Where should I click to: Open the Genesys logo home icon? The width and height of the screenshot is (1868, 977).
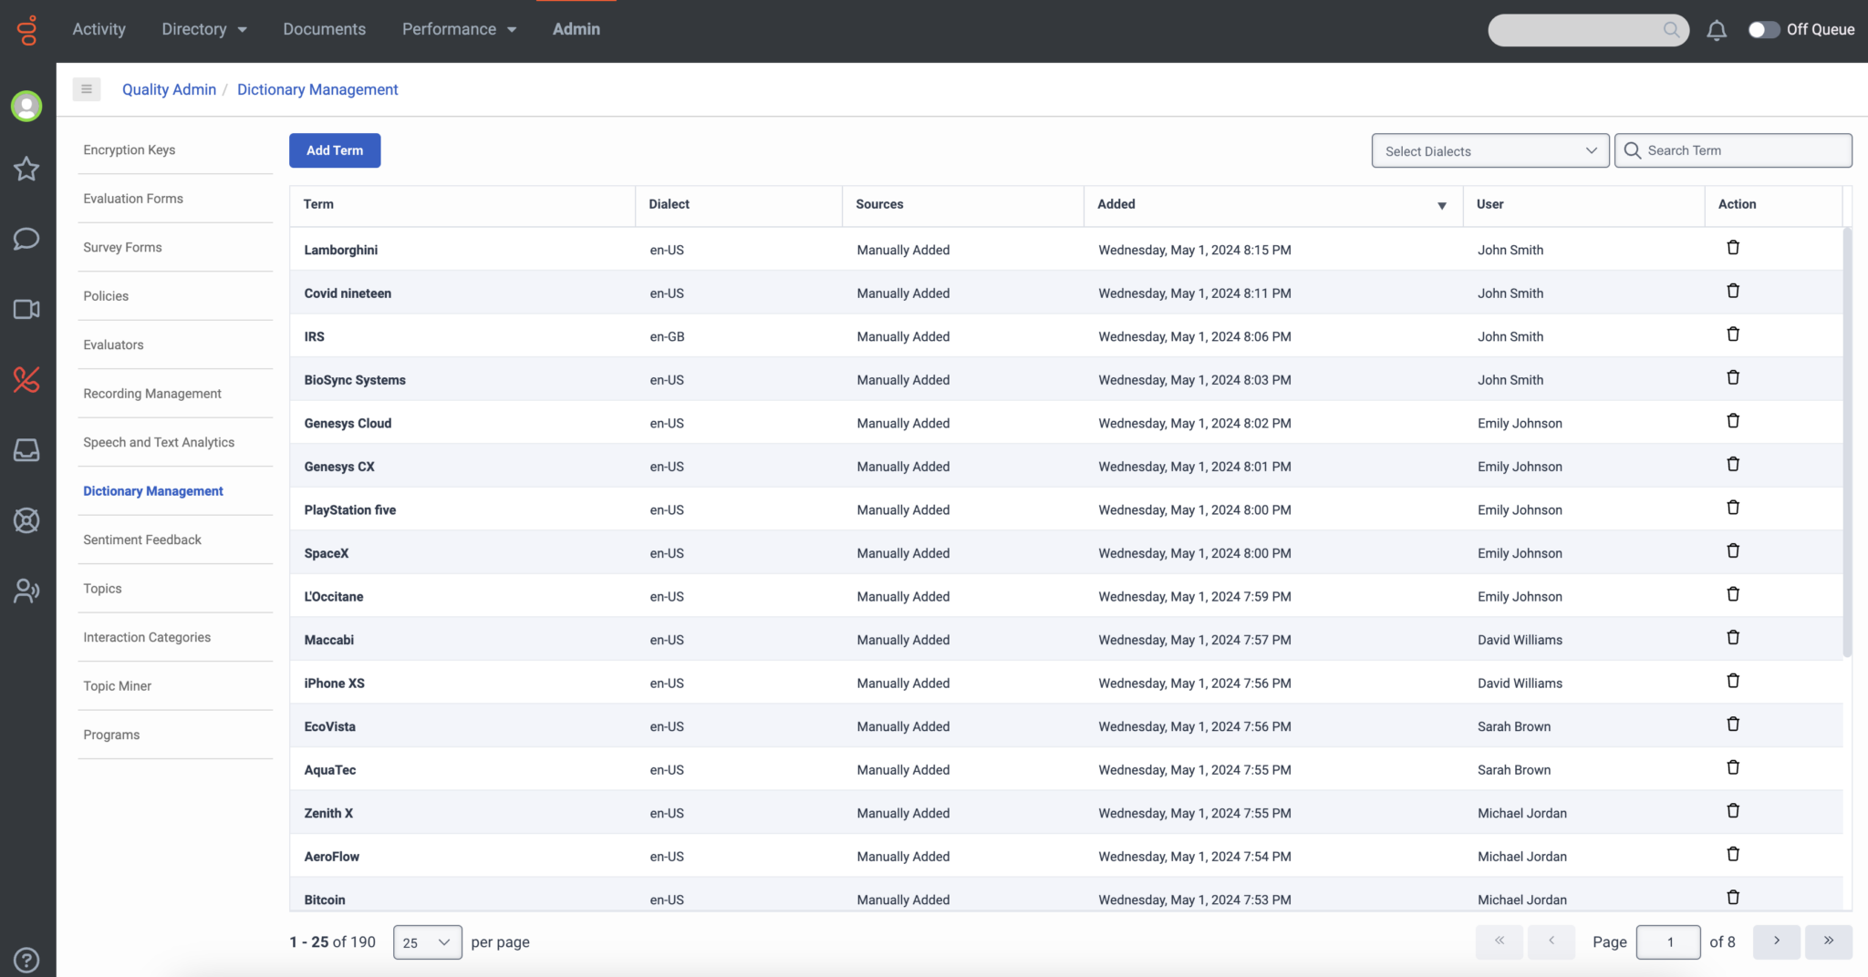26,29
